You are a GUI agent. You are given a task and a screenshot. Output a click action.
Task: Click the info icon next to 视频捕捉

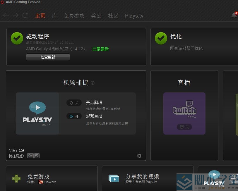tap(93, 83)
